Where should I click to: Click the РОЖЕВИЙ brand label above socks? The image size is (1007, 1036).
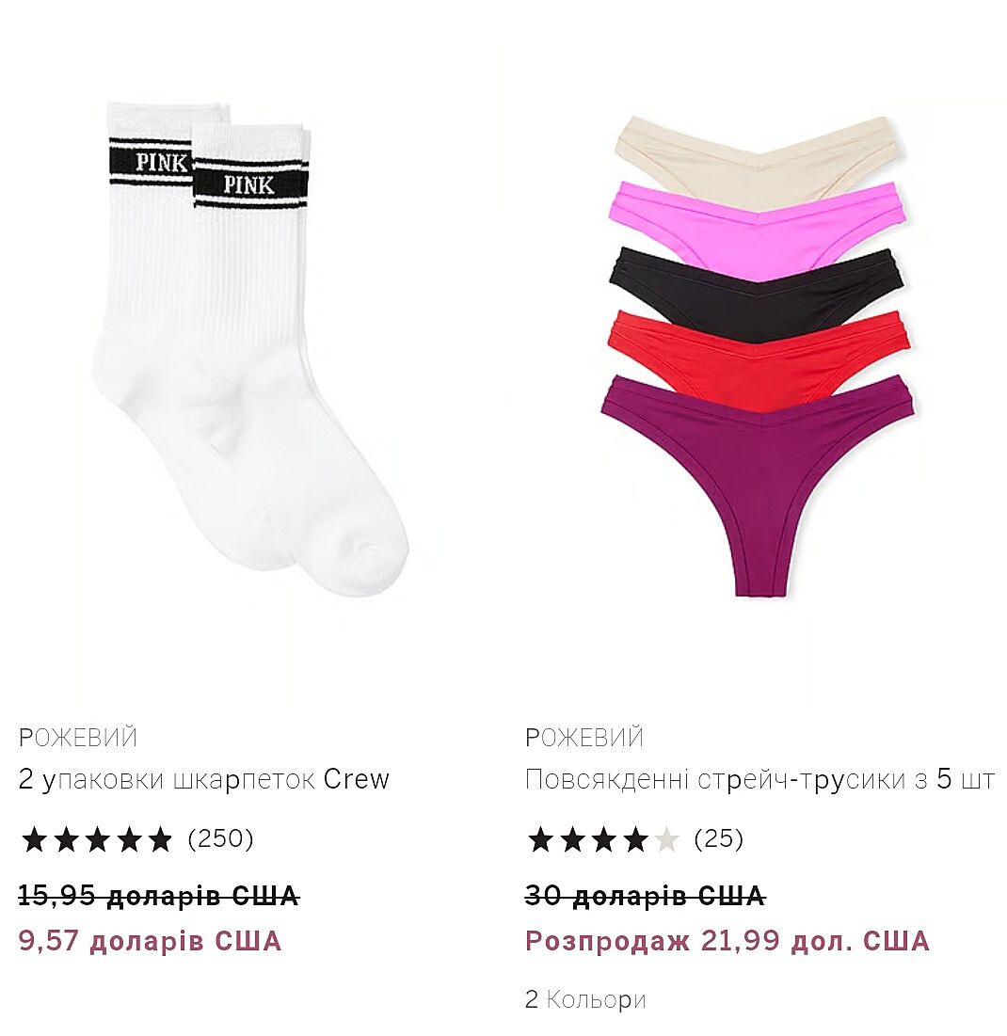pyautogui.click(x=78, y=738)
